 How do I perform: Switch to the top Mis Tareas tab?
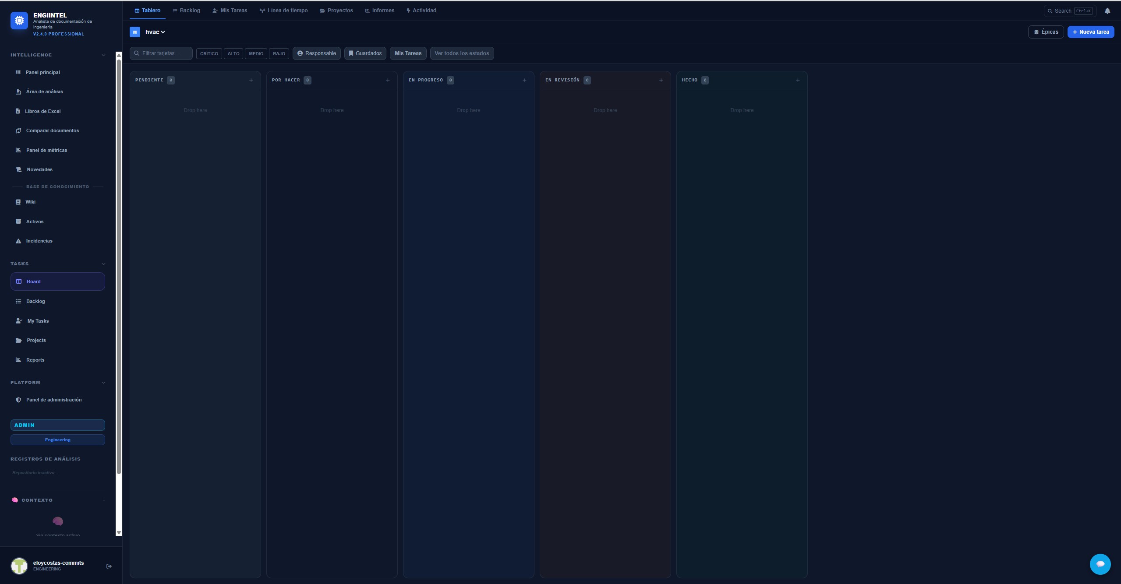pos(230,11)
